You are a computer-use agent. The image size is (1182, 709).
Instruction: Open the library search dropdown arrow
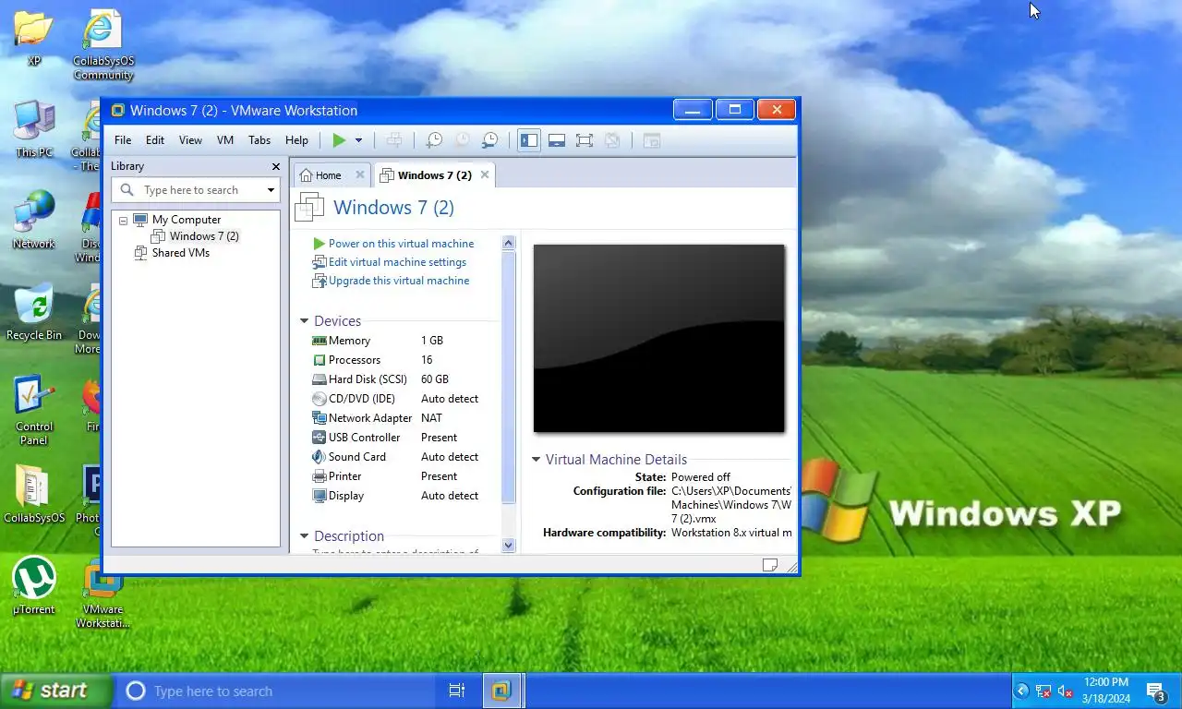[271, 190]
